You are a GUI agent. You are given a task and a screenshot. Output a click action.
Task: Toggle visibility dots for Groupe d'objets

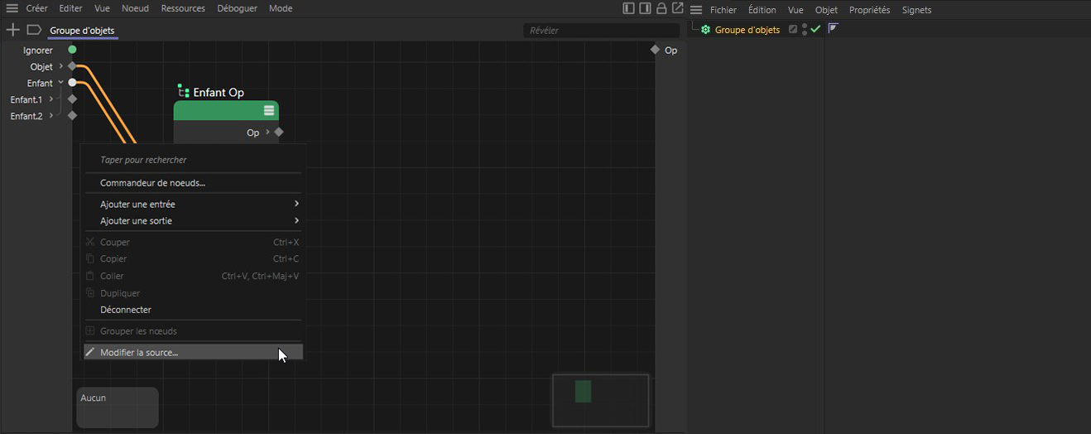tap(804, 30)
